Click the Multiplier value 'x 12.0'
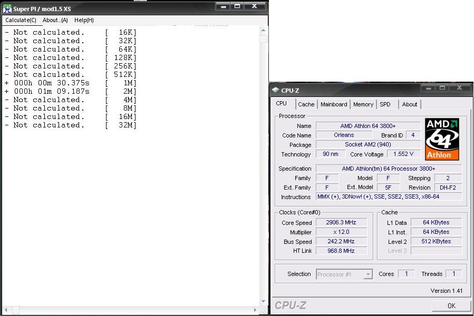The width and height of the screenshot is (474, 316). click(341, 232)
